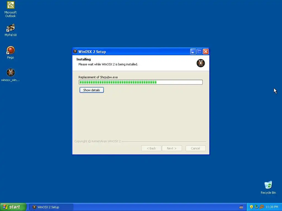Click the "Replacement of Shrpubw.exe" status text
The image size is (282, 211).
coord(98,77)
